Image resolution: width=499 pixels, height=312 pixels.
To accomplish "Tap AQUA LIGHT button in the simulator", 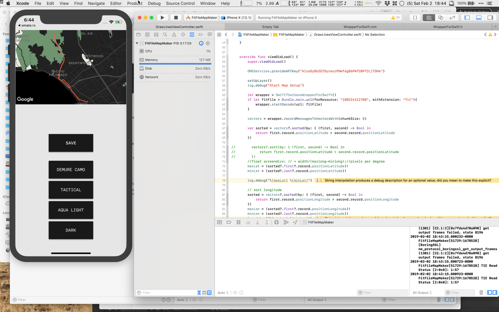I will [71, 210].
